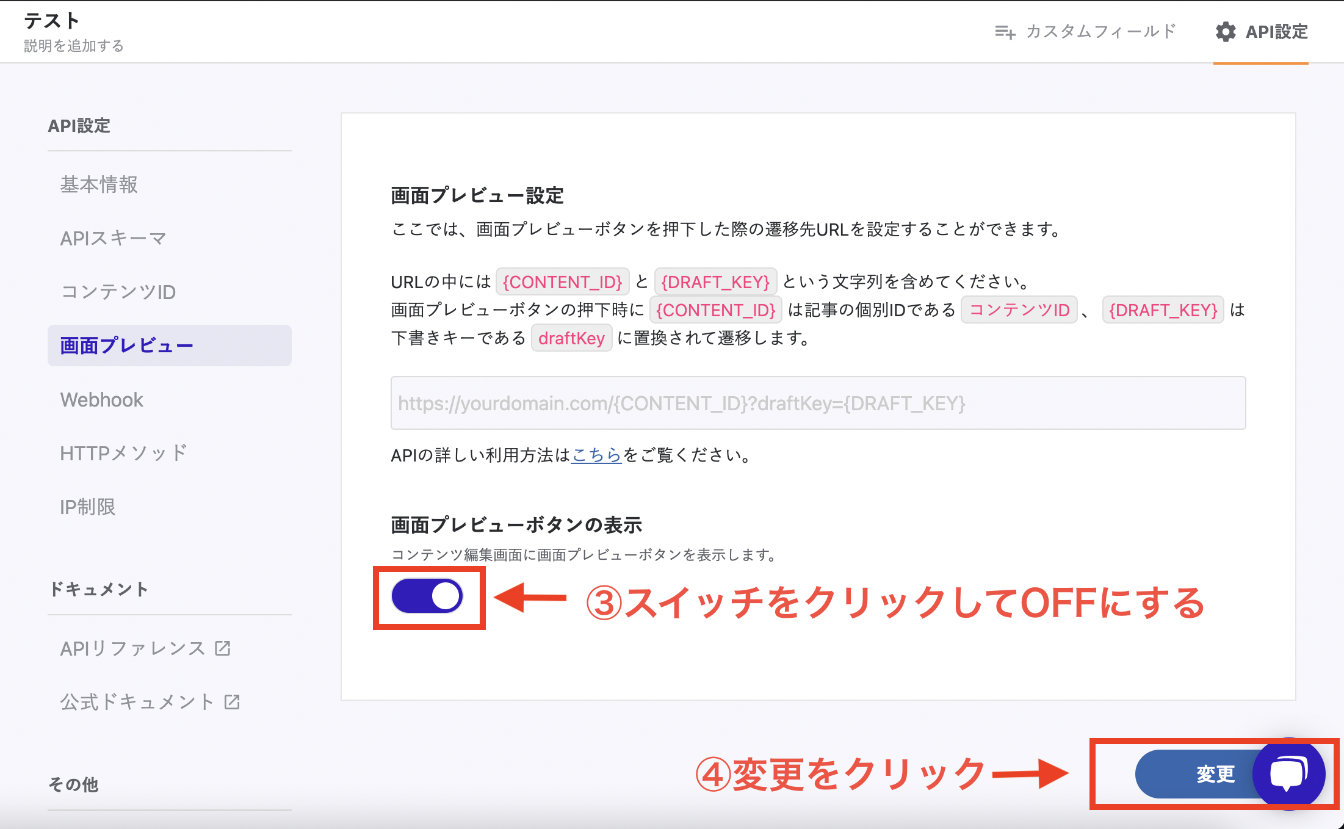
Task: Open the APIリファレンス link
Action: click(132, 648)
